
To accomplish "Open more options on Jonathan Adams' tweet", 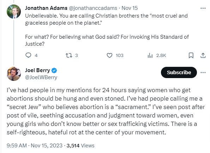I will tap(203, 8).
